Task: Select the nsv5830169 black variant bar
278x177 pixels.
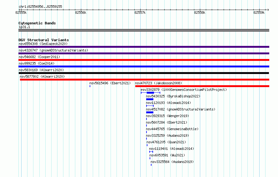Action: coord(144,73)
